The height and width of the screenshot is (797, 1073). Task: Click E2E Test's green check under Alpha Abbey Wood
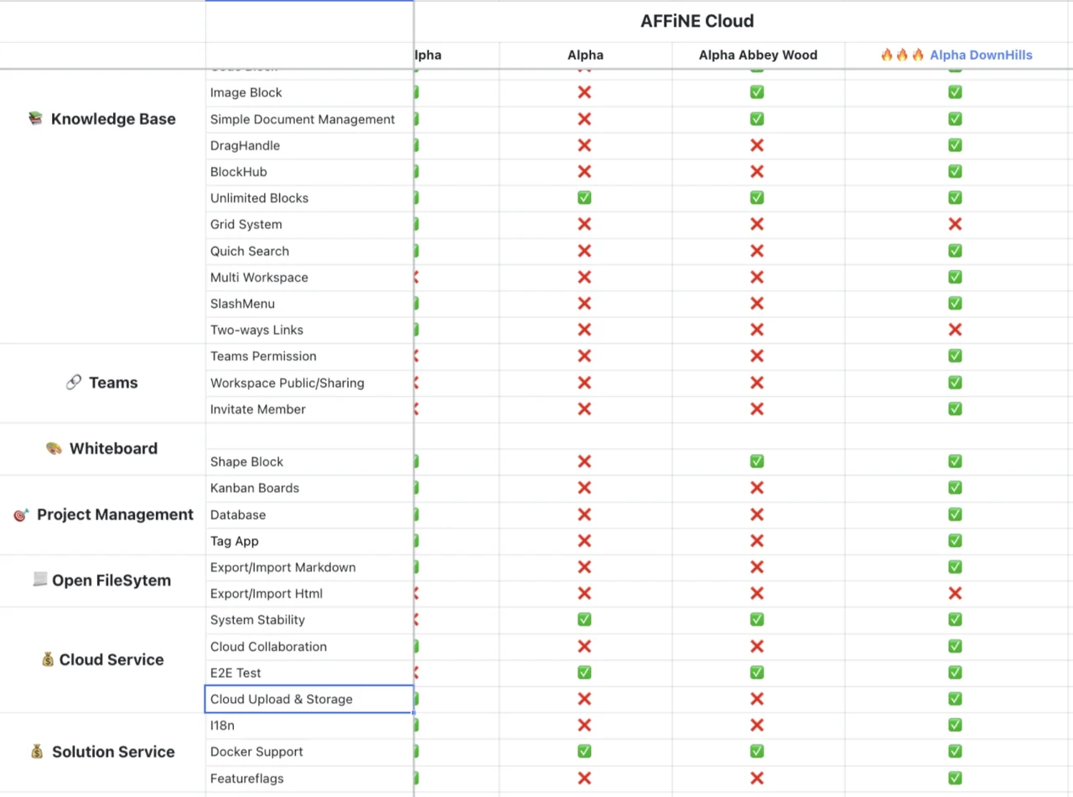[x=757, y=672]
